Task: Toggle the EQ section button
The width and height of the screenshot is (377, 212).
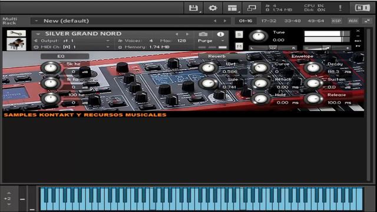Action: (65, 57)
